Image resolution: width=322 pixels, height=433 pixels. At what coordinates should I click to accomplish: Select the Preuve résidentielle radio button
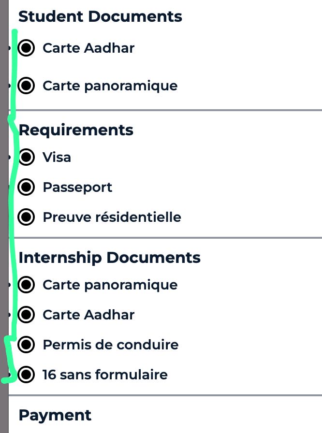(x=26, y=217)
